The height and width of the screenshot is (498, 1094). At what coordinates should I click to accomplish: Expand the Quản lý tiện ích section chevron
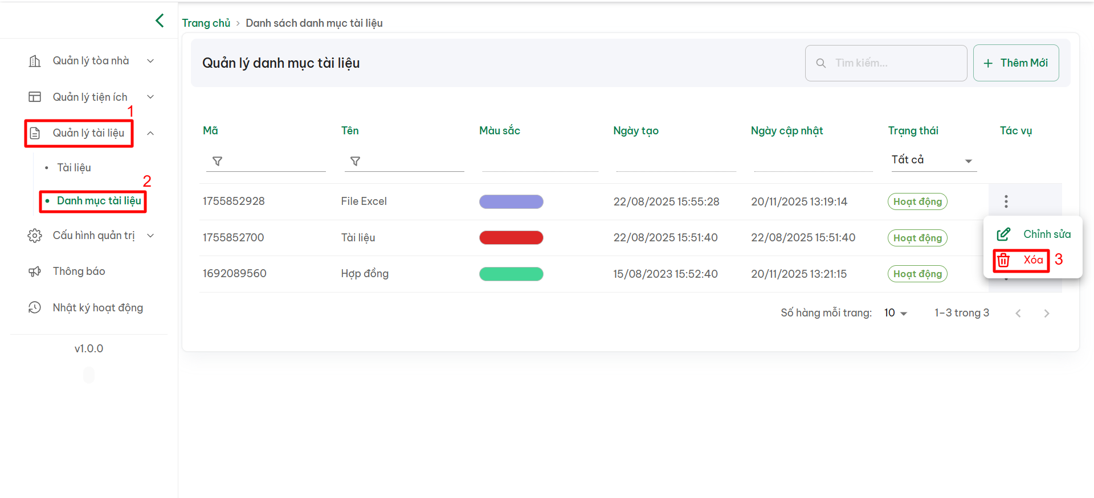pyautogui.click(x=150, y=97)
